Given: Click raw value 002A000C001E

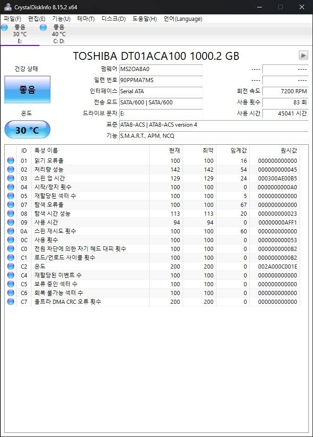Looking at the screenshot, I should 278,266.
